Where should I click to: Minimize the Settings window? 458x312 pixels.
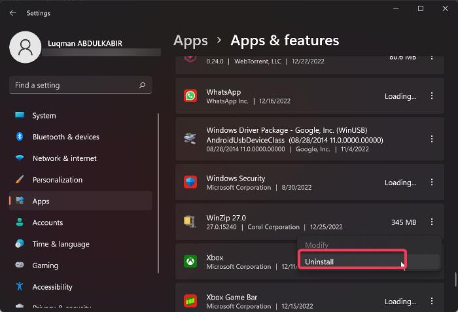(x=396, y=9)
